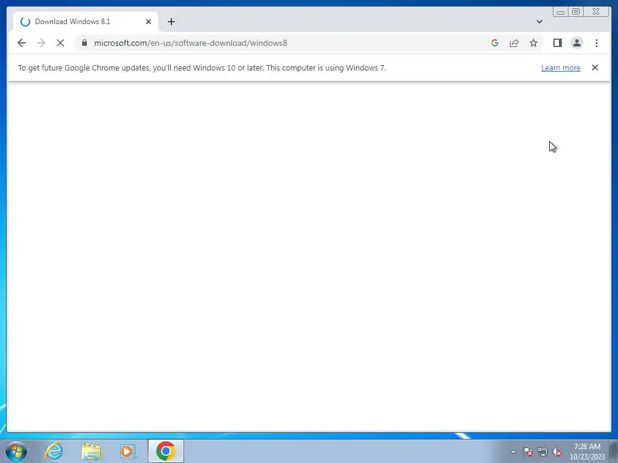Open a new tab
The height and width of the screenshot is (463, 618).
(x=171, y=22)
